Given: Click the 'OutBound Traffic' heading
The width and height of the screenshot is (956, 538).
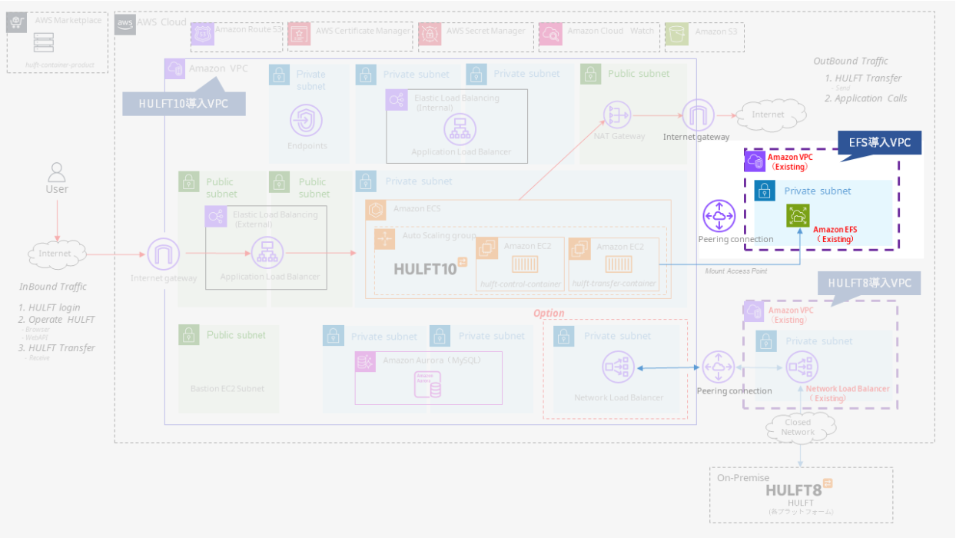Looking at the screenshot, I should pos(851,61).
